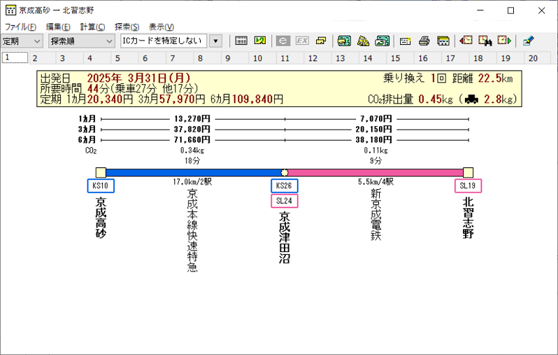Open the 探索(S) menu

tap(127, 27)
